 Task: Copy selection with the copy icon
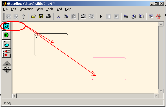[x=66, y=17]
